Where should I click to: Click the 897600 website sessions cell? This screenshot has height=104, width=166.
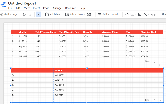(63, 56)
